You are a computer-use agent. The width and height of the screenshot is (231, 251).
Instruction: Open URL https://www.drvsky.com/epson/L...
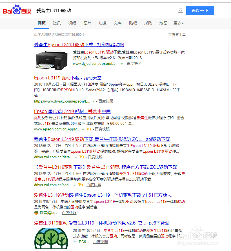click(62, 101)
